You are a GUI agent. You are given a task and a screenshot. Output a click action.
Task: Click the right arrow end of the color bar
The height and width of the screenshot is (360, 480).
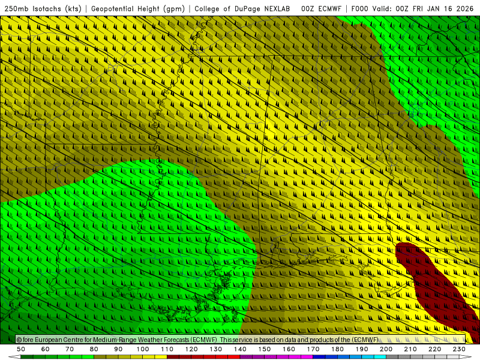[x=466, y=357]
